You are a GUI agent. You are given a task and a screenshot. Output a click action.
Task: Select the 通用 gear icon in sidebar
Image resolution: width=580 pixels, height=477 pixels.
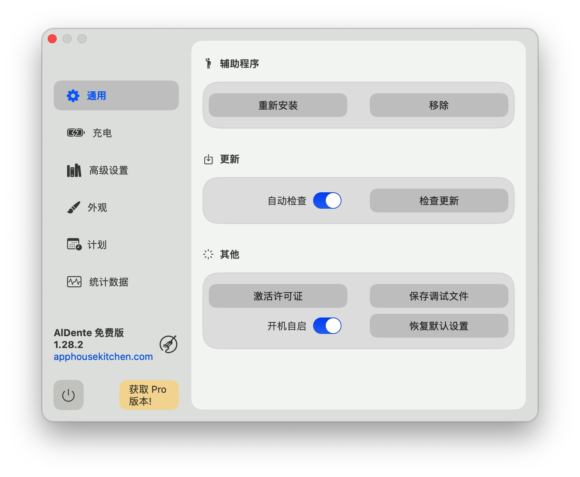tap(73, 95)
